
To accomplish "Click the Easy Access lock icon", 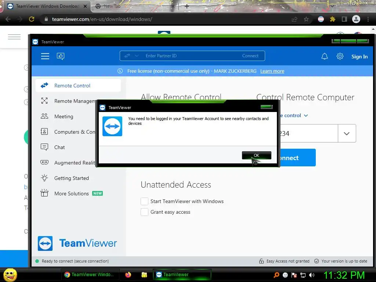I will pyautogui.click(x=261, y=261).
